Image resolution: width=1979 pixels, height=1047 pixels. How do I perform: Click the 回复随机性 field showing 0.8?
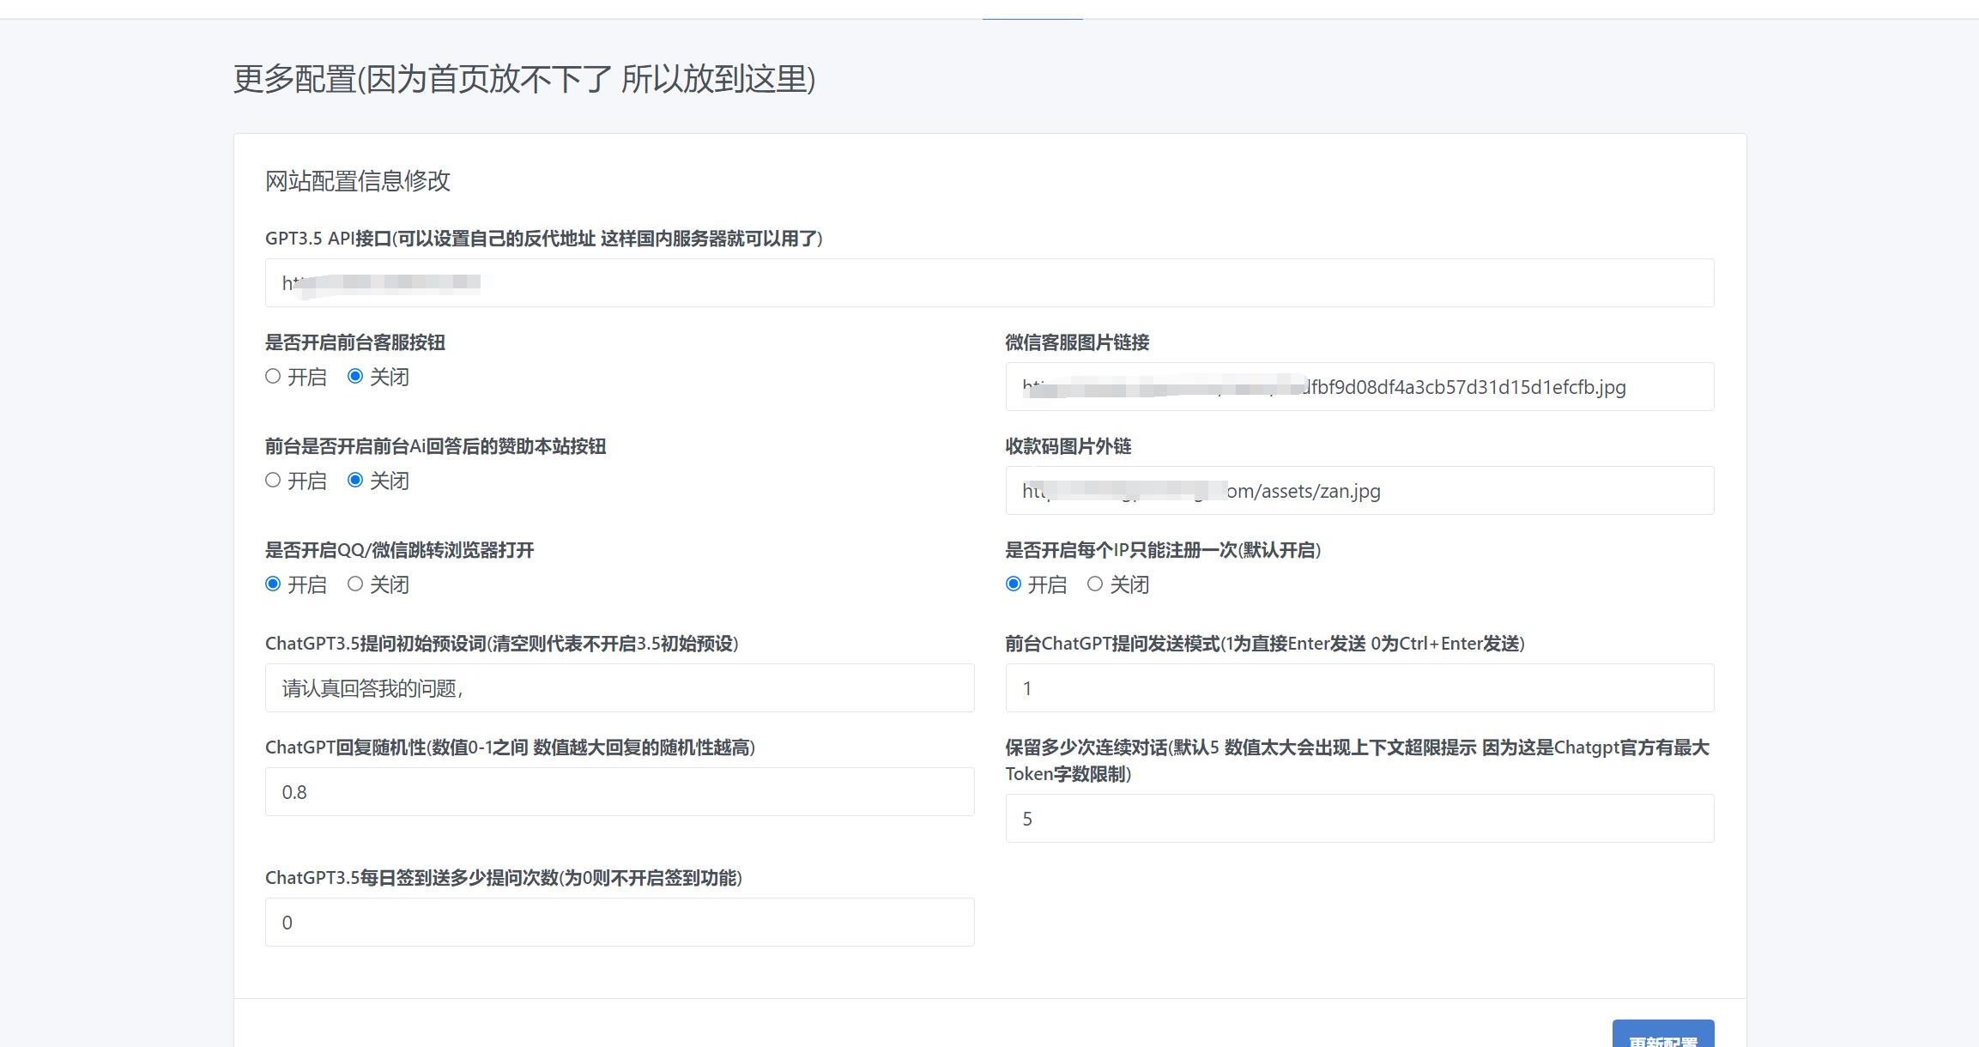619,792
